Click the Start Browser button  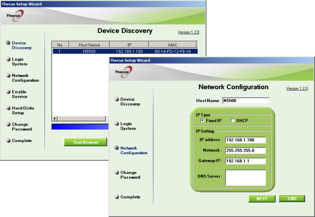click(x=85, y=142)
